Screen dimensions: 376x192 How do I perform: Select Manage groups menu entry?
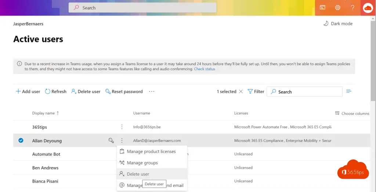142,163
